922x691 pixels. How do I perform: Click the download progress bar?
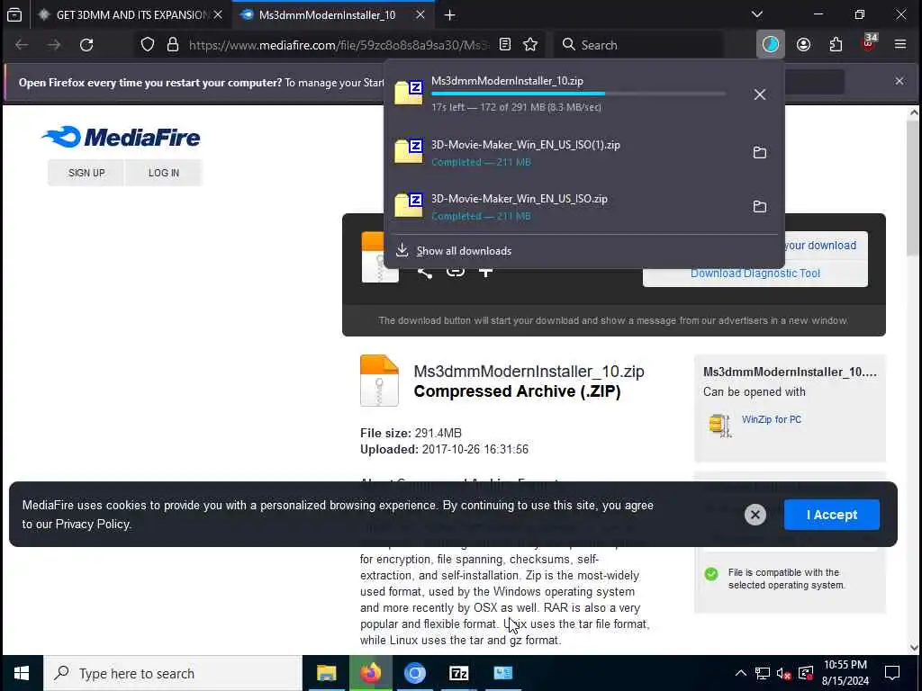pos(578,94)
